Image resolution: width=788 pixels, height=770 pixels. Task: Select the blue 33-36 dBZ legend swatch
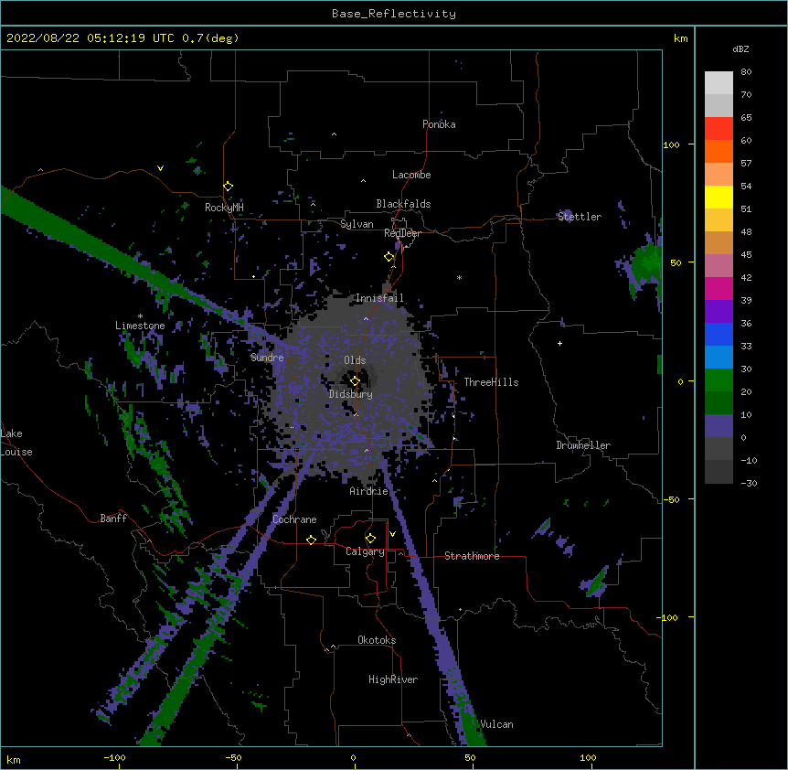719,334
